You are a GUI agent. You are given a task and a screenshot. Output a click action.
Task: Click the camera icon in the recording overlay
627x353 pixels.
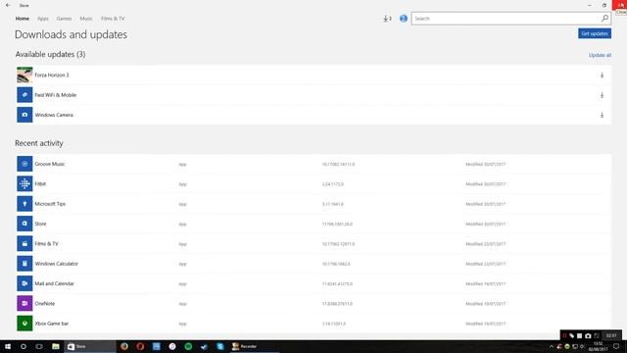(x=588, y=335)
